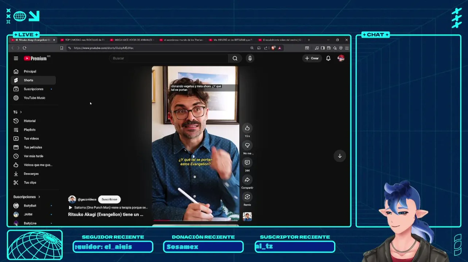The image size is (468, 262).
Task: Switch to MEICA HACE VOCES DE ANIMALES tab
Action: pos(132,40)
